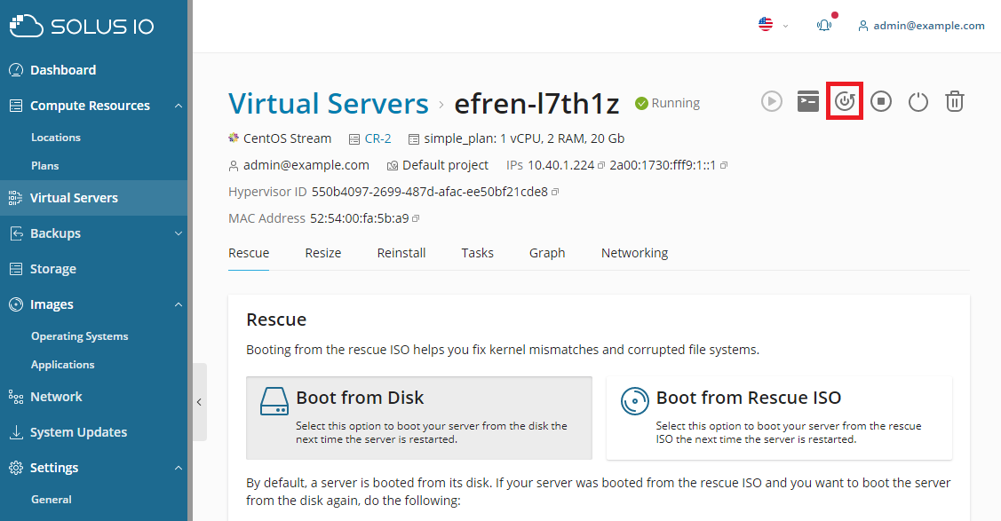The width and height of the screenshot is (1001, 521).
Task: Select the Boot from Rescue ISO option
Action: tap(779, 418)
